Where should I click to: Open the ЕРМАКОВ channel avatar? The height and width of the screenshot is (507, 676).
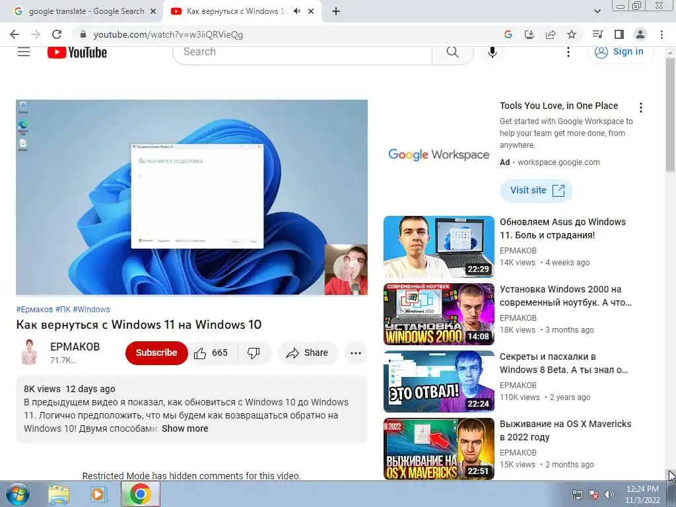click(29, 353)
